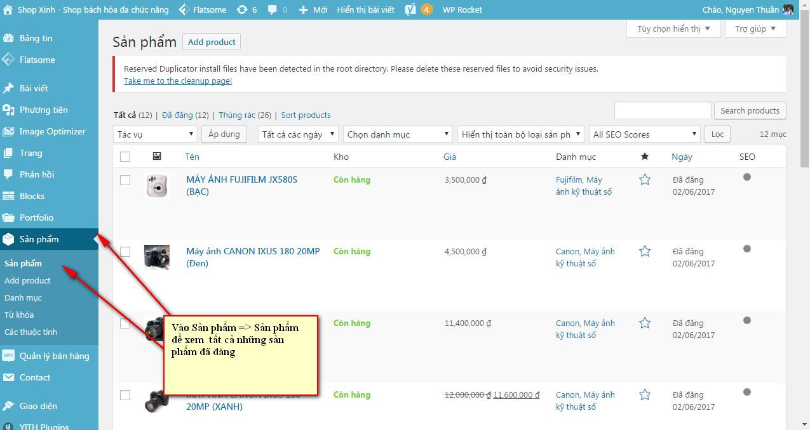Click the Đã đăng (12) filter link
Image resolution: width=810 pixels, height=430 pixels.
tap(186, 115)
